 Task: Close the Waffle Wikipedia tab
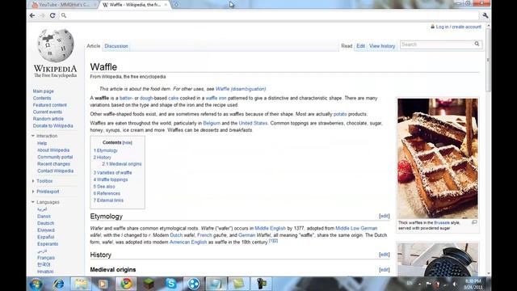pyautogui.click(x=166, y=5)
